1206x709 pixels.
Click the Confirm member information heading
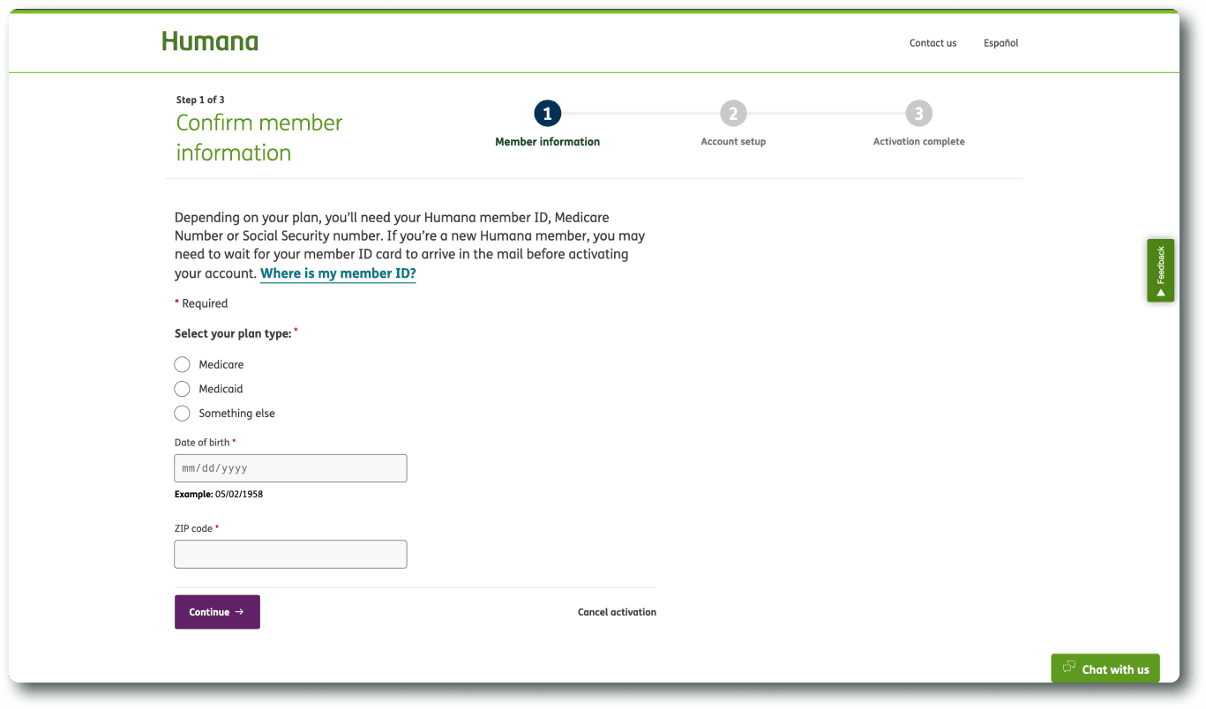[x=259, y=138]
